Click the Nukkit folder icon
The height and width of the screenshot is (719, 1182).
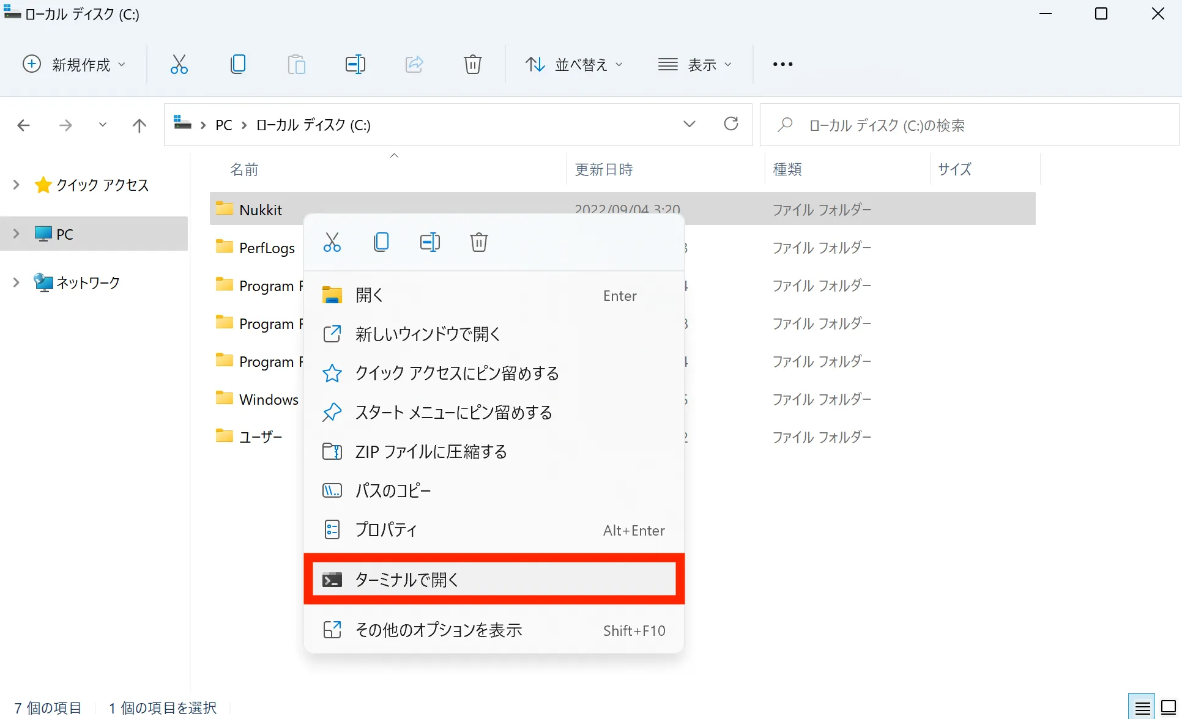(225, 209)
